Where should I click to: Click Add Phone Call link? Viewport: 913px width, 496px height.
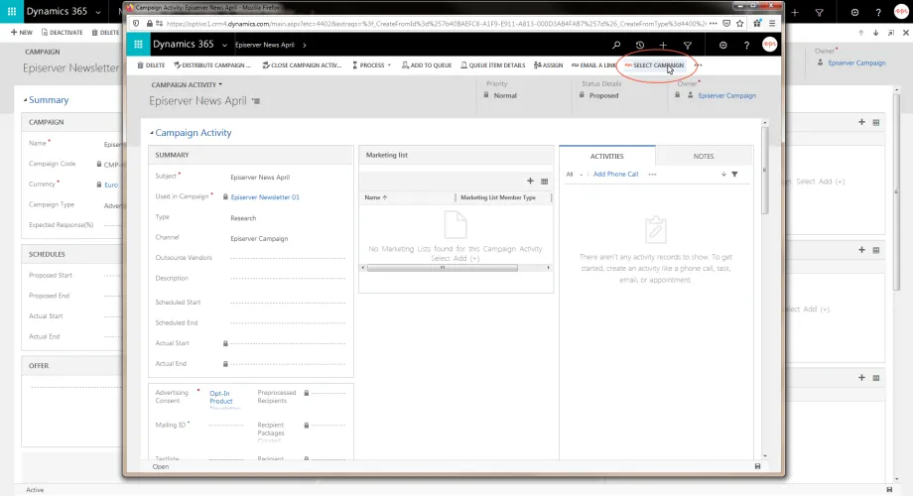coord(615,174)
